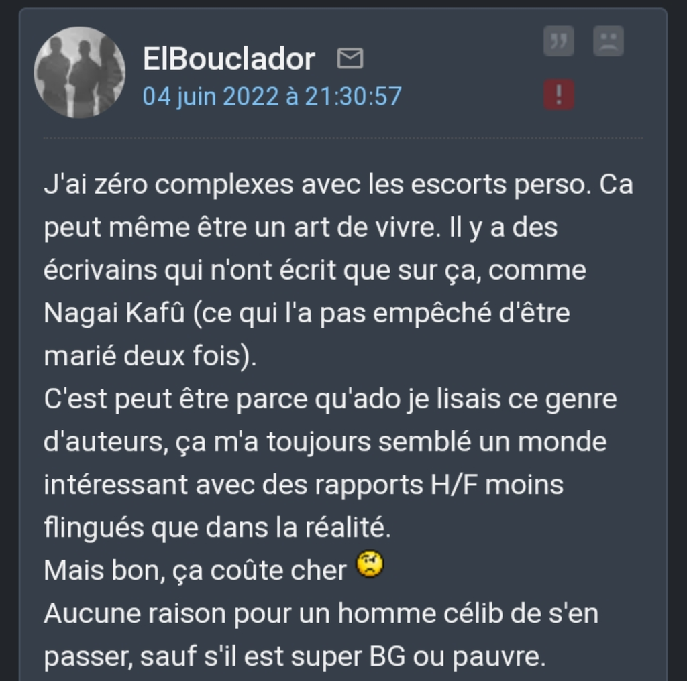Click the annoyed smiley emoji in the post
This screenshot has height=681, width=687.
tap(370, 565)
